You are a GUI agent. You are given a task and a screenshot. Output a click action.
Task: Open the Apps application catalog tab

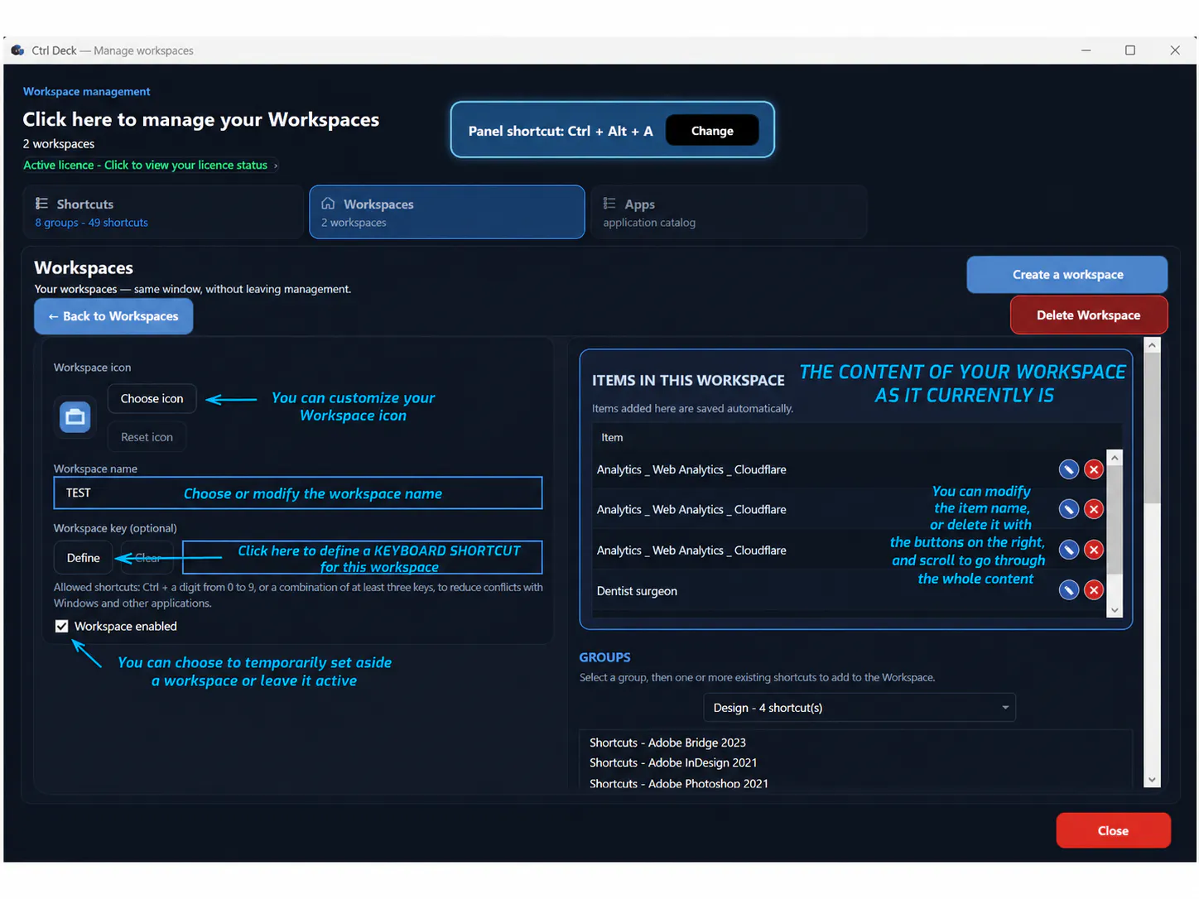point(729,213)
